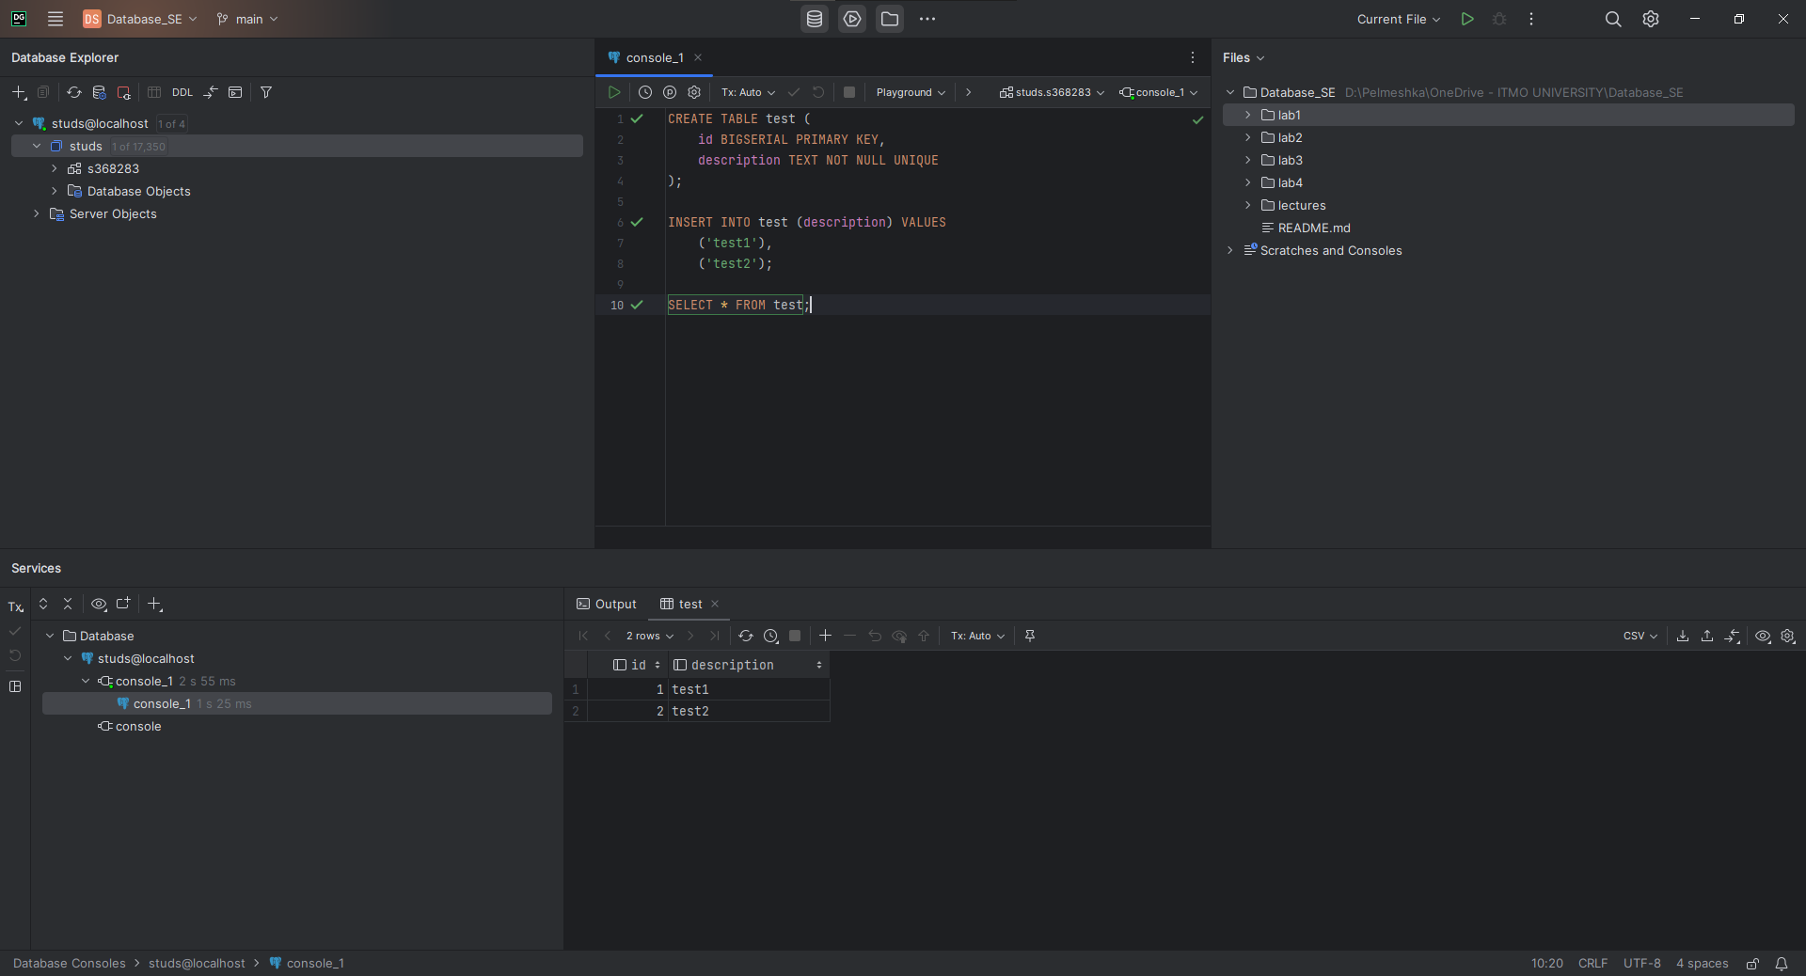The height and width of the screenshot is (976, 1806).
Task: Toggle view eye icon in Services toolbar
Action: point(99,604)
